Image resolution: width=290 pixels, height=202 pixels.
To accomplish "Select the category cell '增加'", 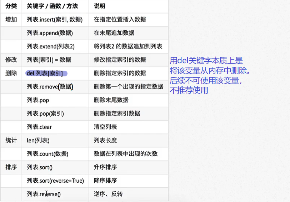I will tap(11, 19).
